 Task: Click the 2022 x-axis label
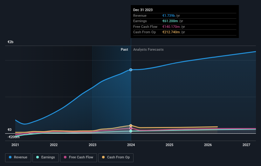coord(54,145)
